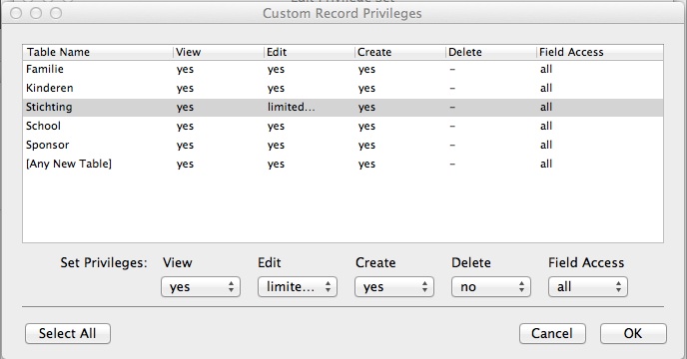Select the School table row
The image size is (687, 359).
(x=343, y=126)
